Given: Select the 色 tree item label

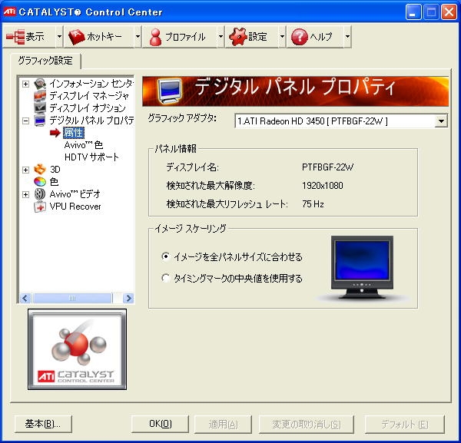Looking at the screenshot, I should tap(54, 182).
